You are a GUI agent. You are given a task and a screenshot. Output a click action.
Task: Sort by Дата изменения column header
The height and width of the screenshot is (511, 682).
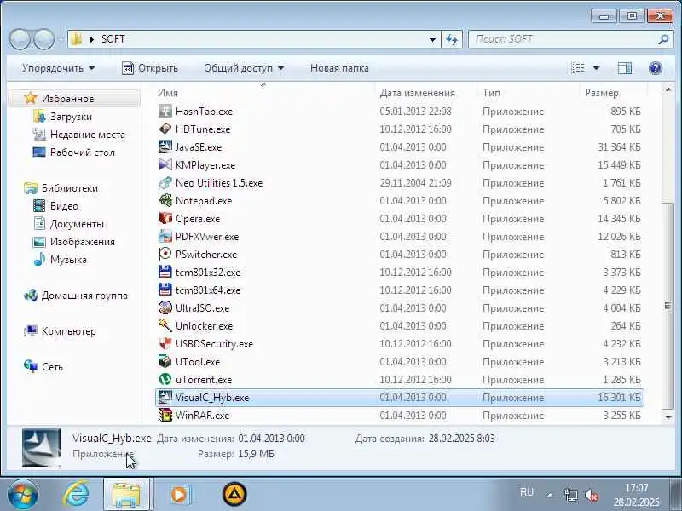[417, 93]
